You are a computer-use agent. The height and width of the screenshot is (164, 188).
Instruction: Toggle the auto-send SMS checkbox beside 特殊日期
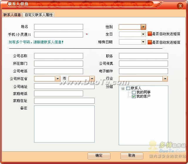[x=150, y=42]
